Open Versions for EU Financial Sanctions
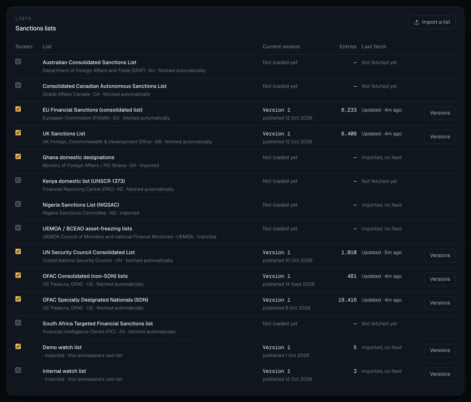Viewport: 471px width, 402px height. 440,113
